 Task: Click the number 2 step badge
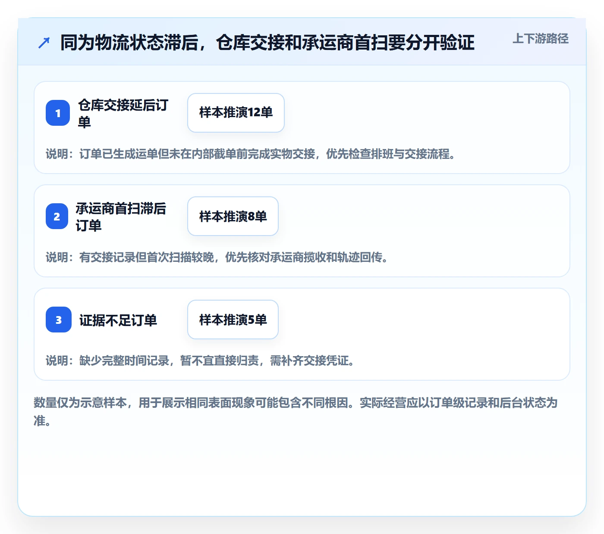[x=57, y=216]
